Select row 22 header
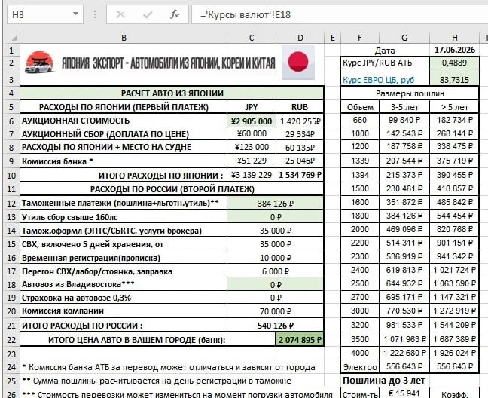The height and width of the screenshot is (398, 488). [11, 340]
